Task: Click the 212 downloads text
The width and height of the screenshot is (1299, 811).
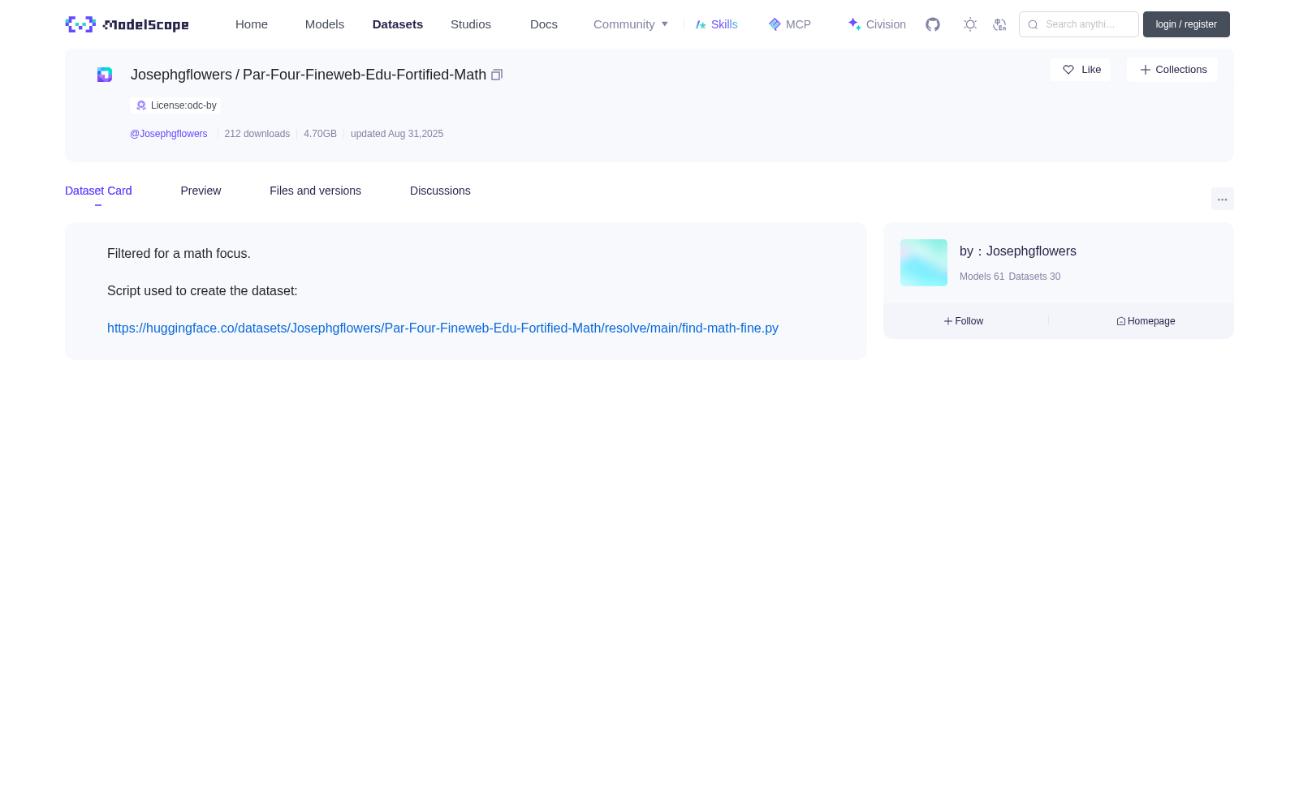Action: (257, 134)
